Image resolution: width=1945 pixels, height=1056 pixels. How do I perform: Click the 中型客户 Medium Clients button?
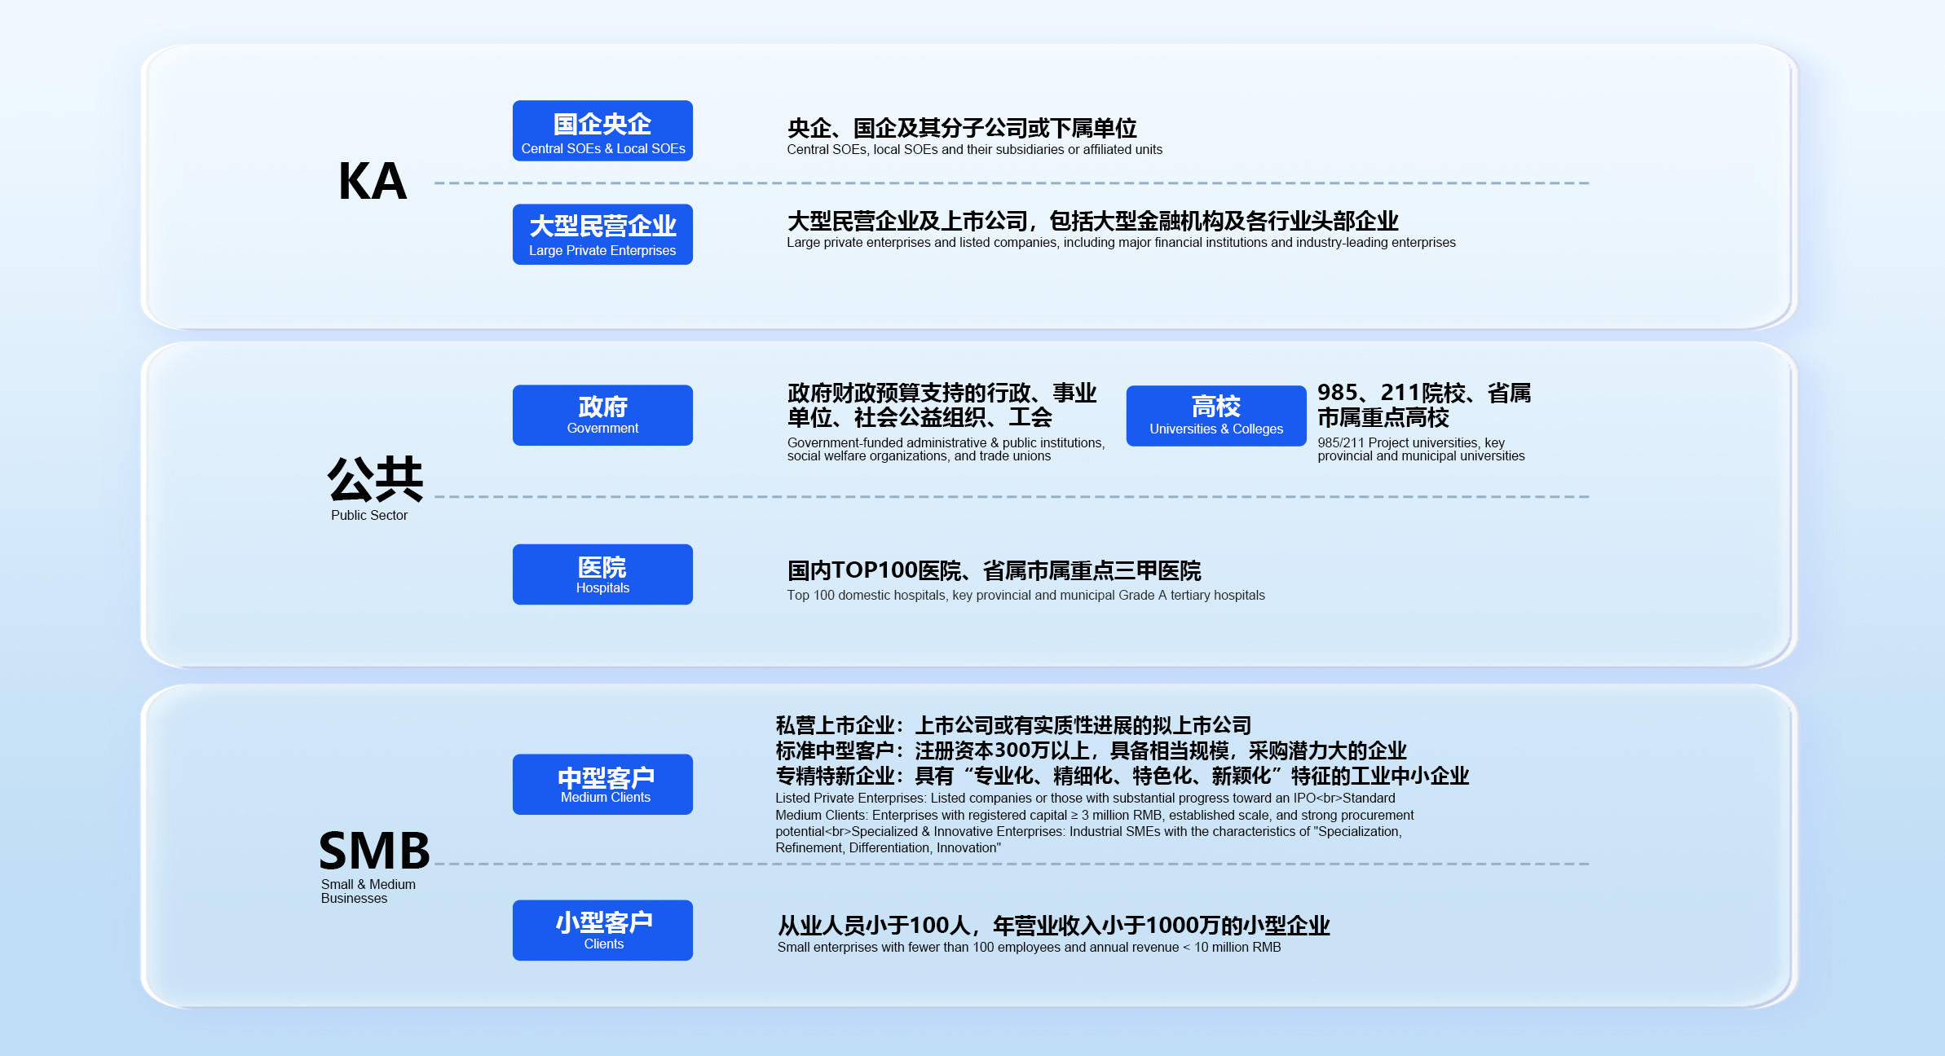[x=602, y=784]
